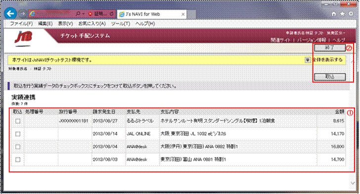Refresh the page with the reload icon
360x194 pixels.
click(112, 14)
